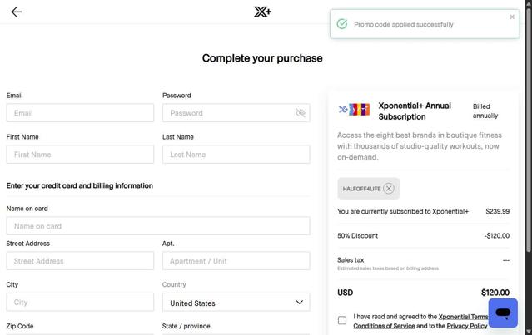
Task: Click the '50% Discount' label
Action: [x=358, y=236]
